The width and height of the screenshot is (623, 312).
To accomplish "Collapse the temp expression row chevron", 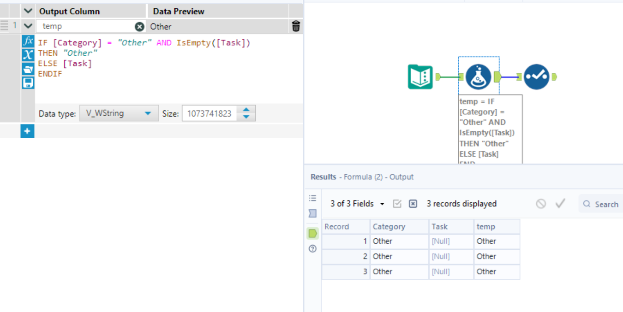I will pyautogui.click(x=27, y=26).
